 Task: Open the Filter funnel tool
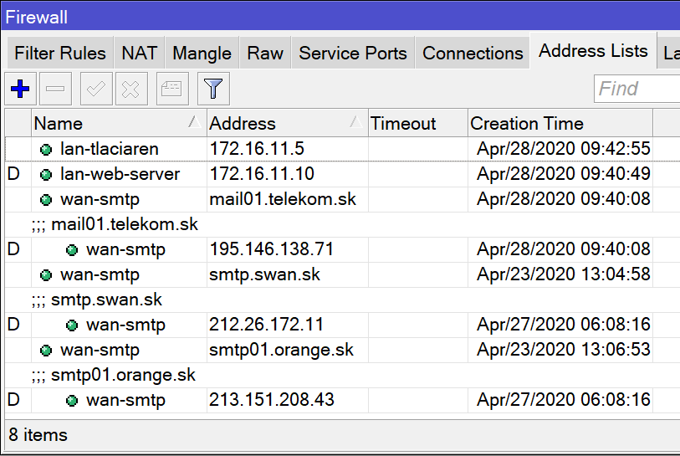pos(213,89)
